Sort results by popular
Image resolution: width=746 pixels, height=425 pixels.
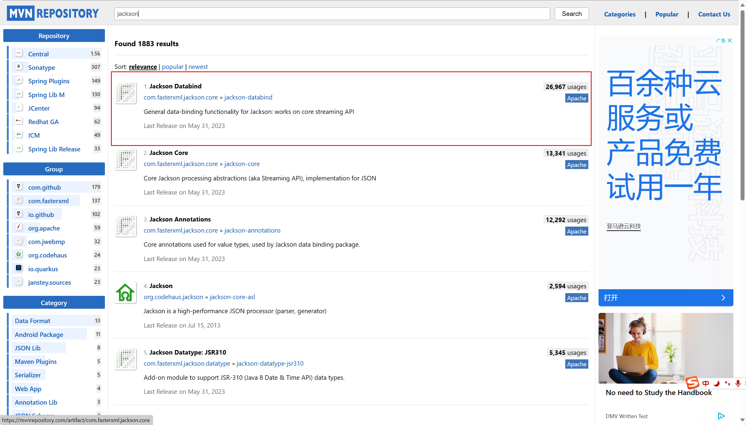172,67
